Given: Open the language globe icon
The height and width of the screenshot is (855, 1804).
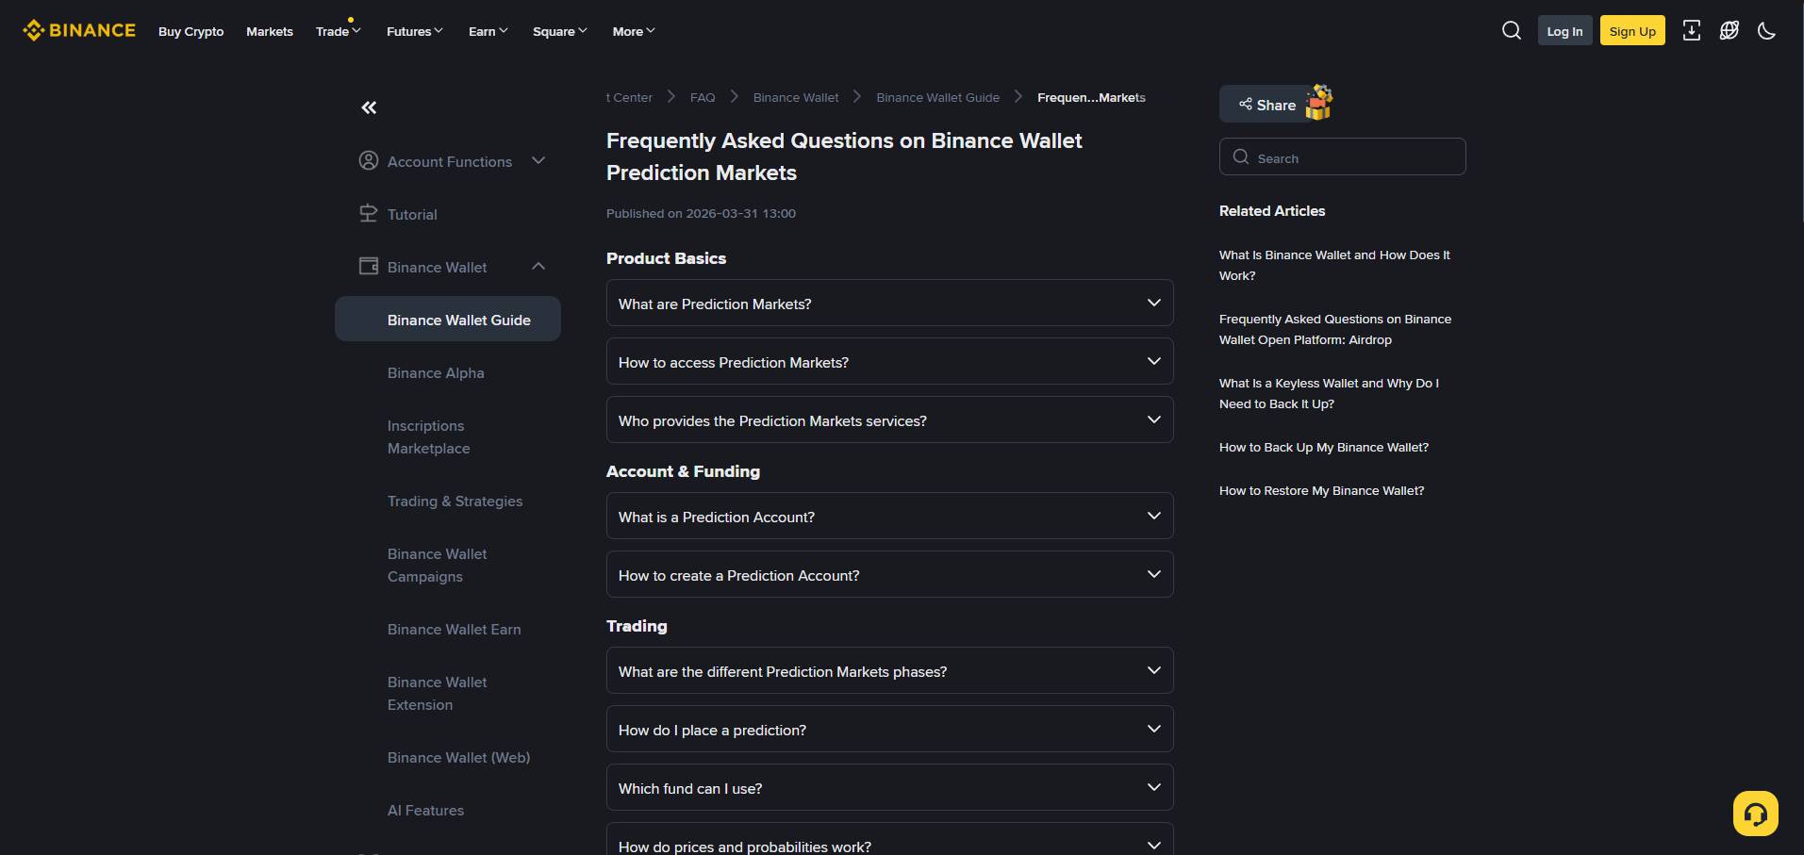Looking at the screenshot, I should click(x=1730, y=30).
